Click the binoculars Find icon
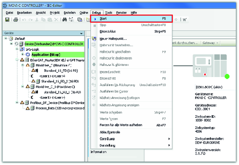The width and height of the screenshot is (239, 165). tap(65, 20)
